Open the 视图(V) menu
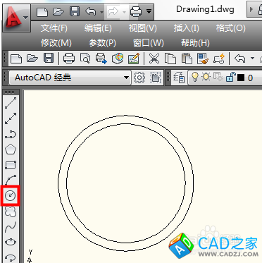This screenshot has width=262, height=263. tap(142, 28)
